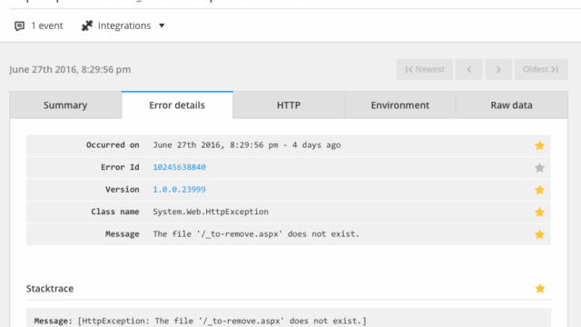Open the Environment tab
The width and height of the screenshot is (581, 327).
coord(400,105)
